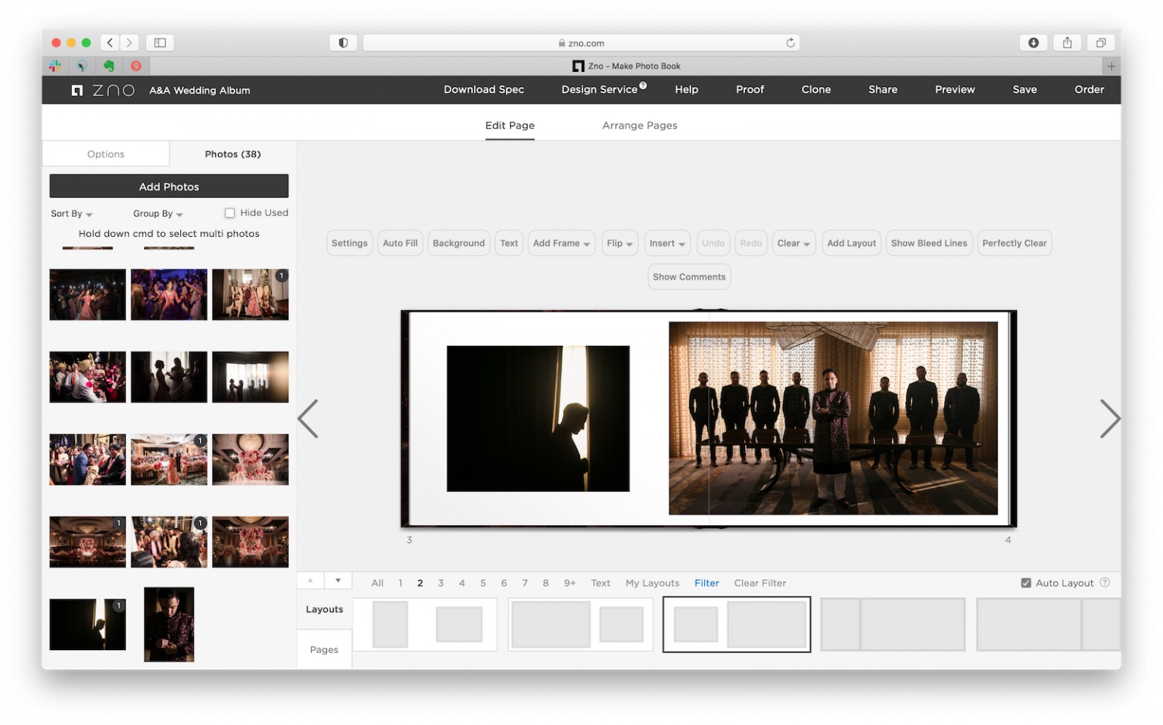Toggle the Safari sidebar icon

pos(160,42)
